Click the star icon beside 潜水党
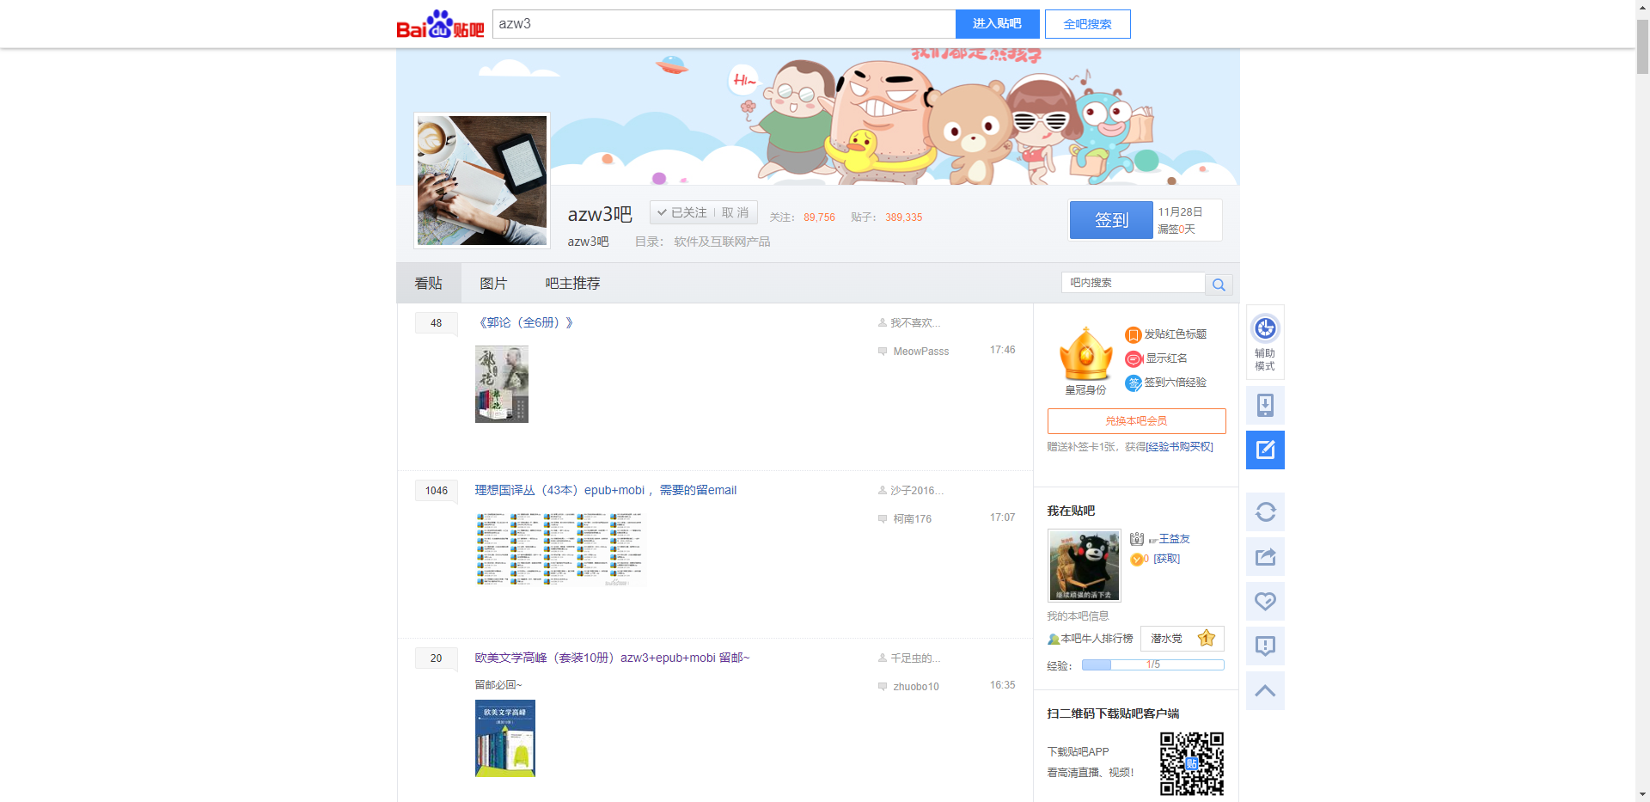This screenshot has height=802, width=1650. pos(1206,638)
